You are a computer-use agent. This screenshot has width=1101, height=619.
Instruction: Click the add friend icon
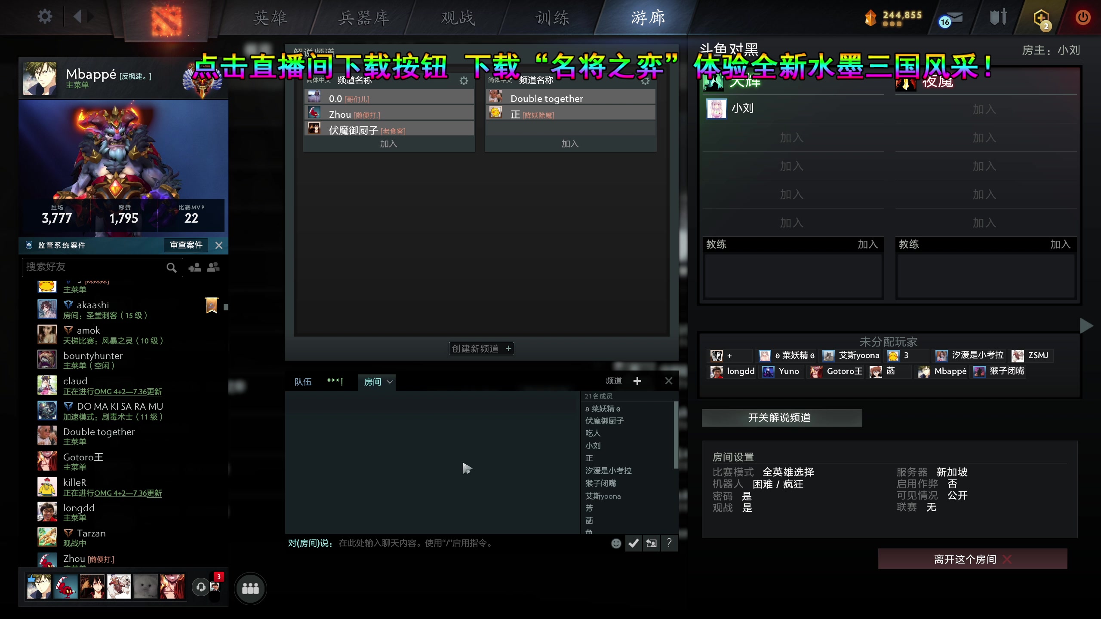[195, 267]
